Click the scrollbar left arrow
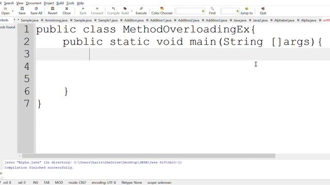Viewport: 330px width, 185px height. coord(20,156)
